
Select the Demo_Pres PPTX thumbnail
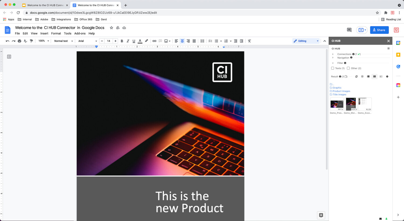(337, 104)
